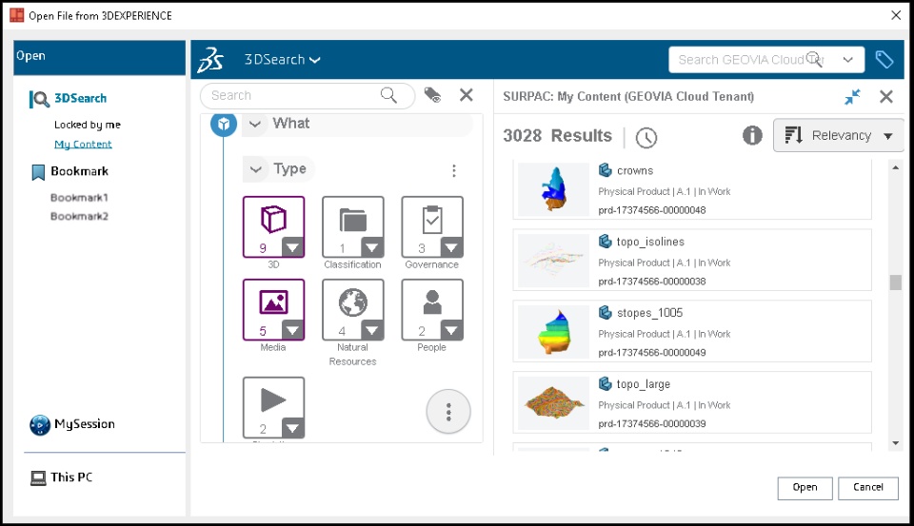The height and width of the screenshot is (526, 914).
Task: Open the 3D tile dropdown arrow
Action: pos(293,247)
